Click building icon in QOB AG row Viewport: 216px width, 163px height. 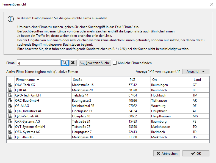[x=10, y=90]
